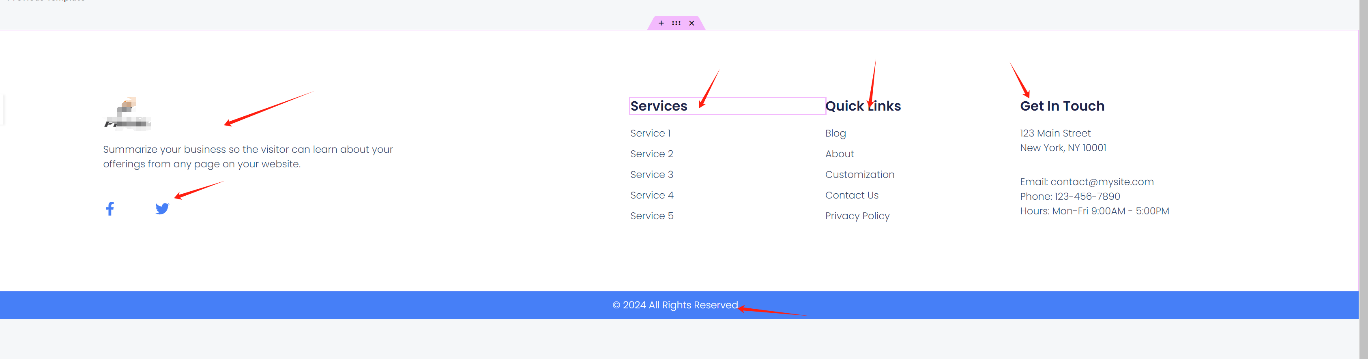Open the Blog link
Screen dimensions: 1368x359
tap(835, 133)
